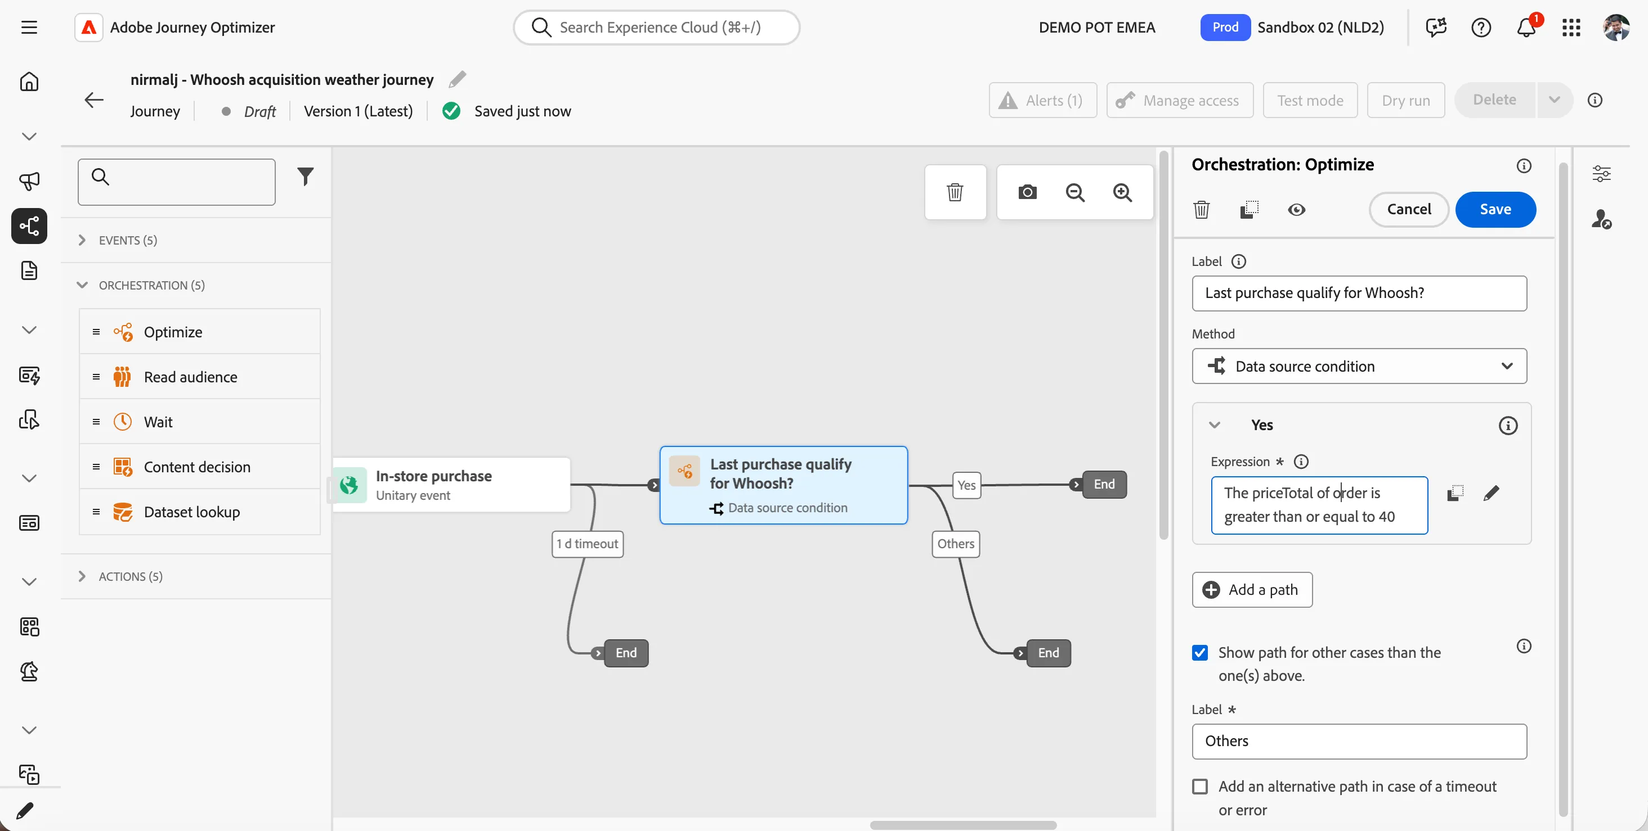Edit the journey name with pencil icon
This screenshot has height=831, width=1648.
click(x=457, y=79)
